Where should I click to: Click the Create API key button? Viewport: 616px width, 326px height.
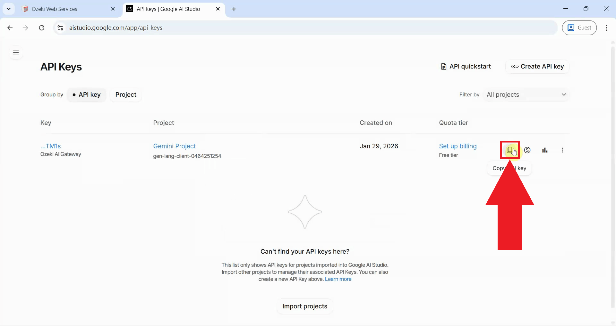pyautogui.click(x=538, y=67)
